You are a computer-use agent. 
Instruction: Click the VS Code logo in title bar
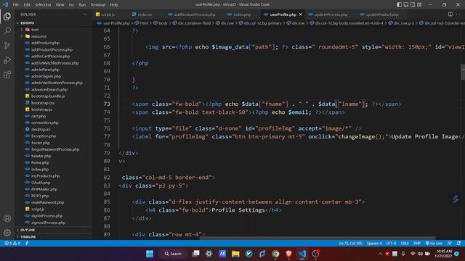pyautogui.click(x=5, y=4)
